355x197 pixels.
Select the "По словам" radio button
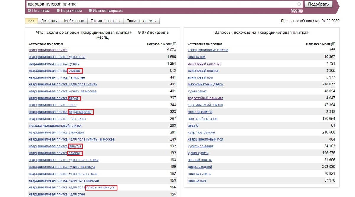tap(29, 10)
